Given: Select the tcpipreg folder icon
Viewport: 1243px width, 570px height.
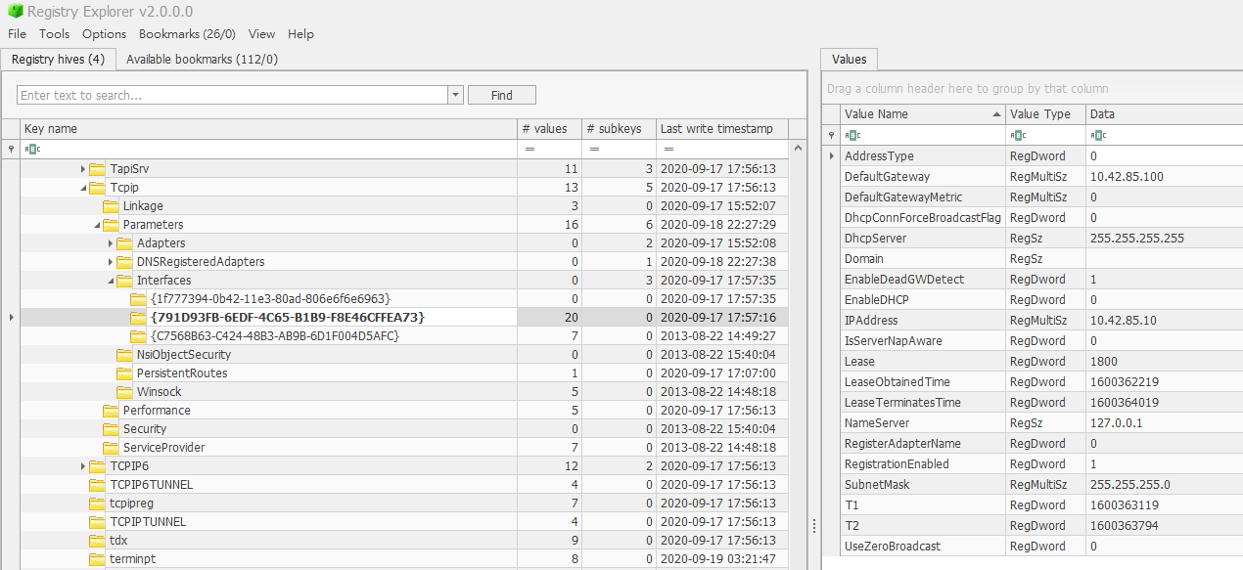Looking at the screenshot, I should pos(97,504).
